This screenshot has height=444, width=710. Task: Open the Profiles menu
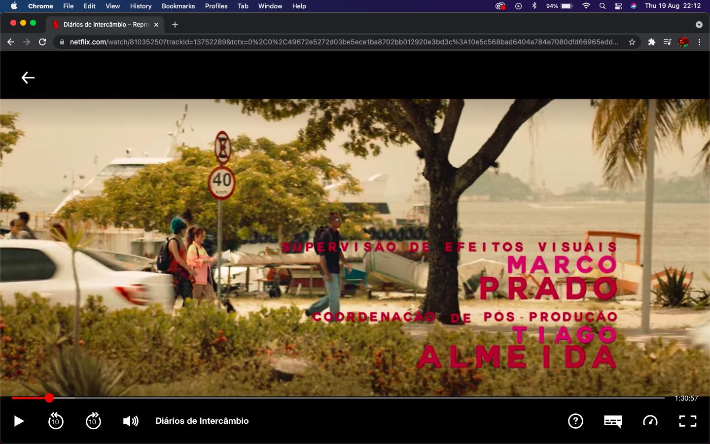216,6
